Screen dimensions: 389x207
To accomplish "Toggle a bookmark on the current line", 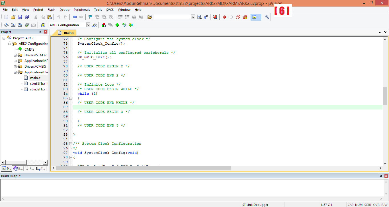I will coord(90,17).
